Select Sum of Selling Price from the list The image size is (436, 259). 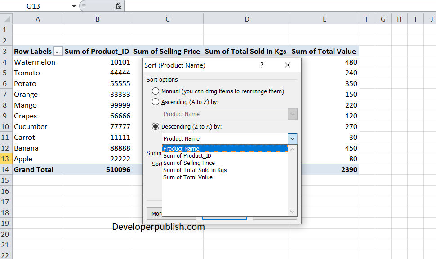(189, 163)
